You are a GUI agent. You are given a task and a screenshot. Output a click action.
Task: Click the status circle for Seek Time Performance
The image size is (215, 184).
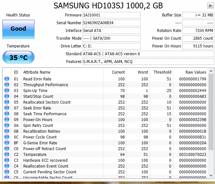click(x=7, y=114)
